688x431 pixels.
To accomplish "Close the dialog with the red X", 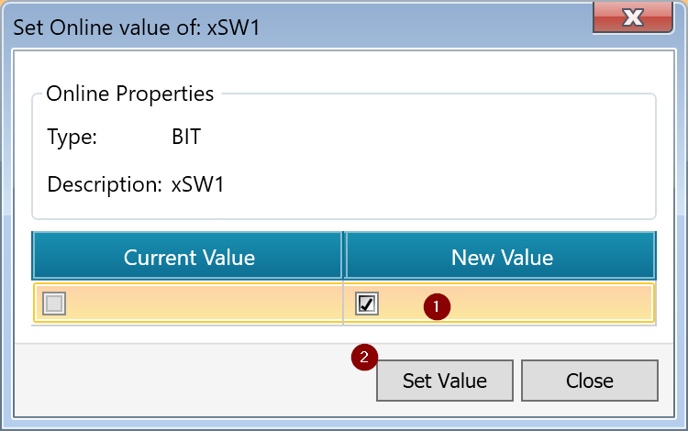I will 631,17.
